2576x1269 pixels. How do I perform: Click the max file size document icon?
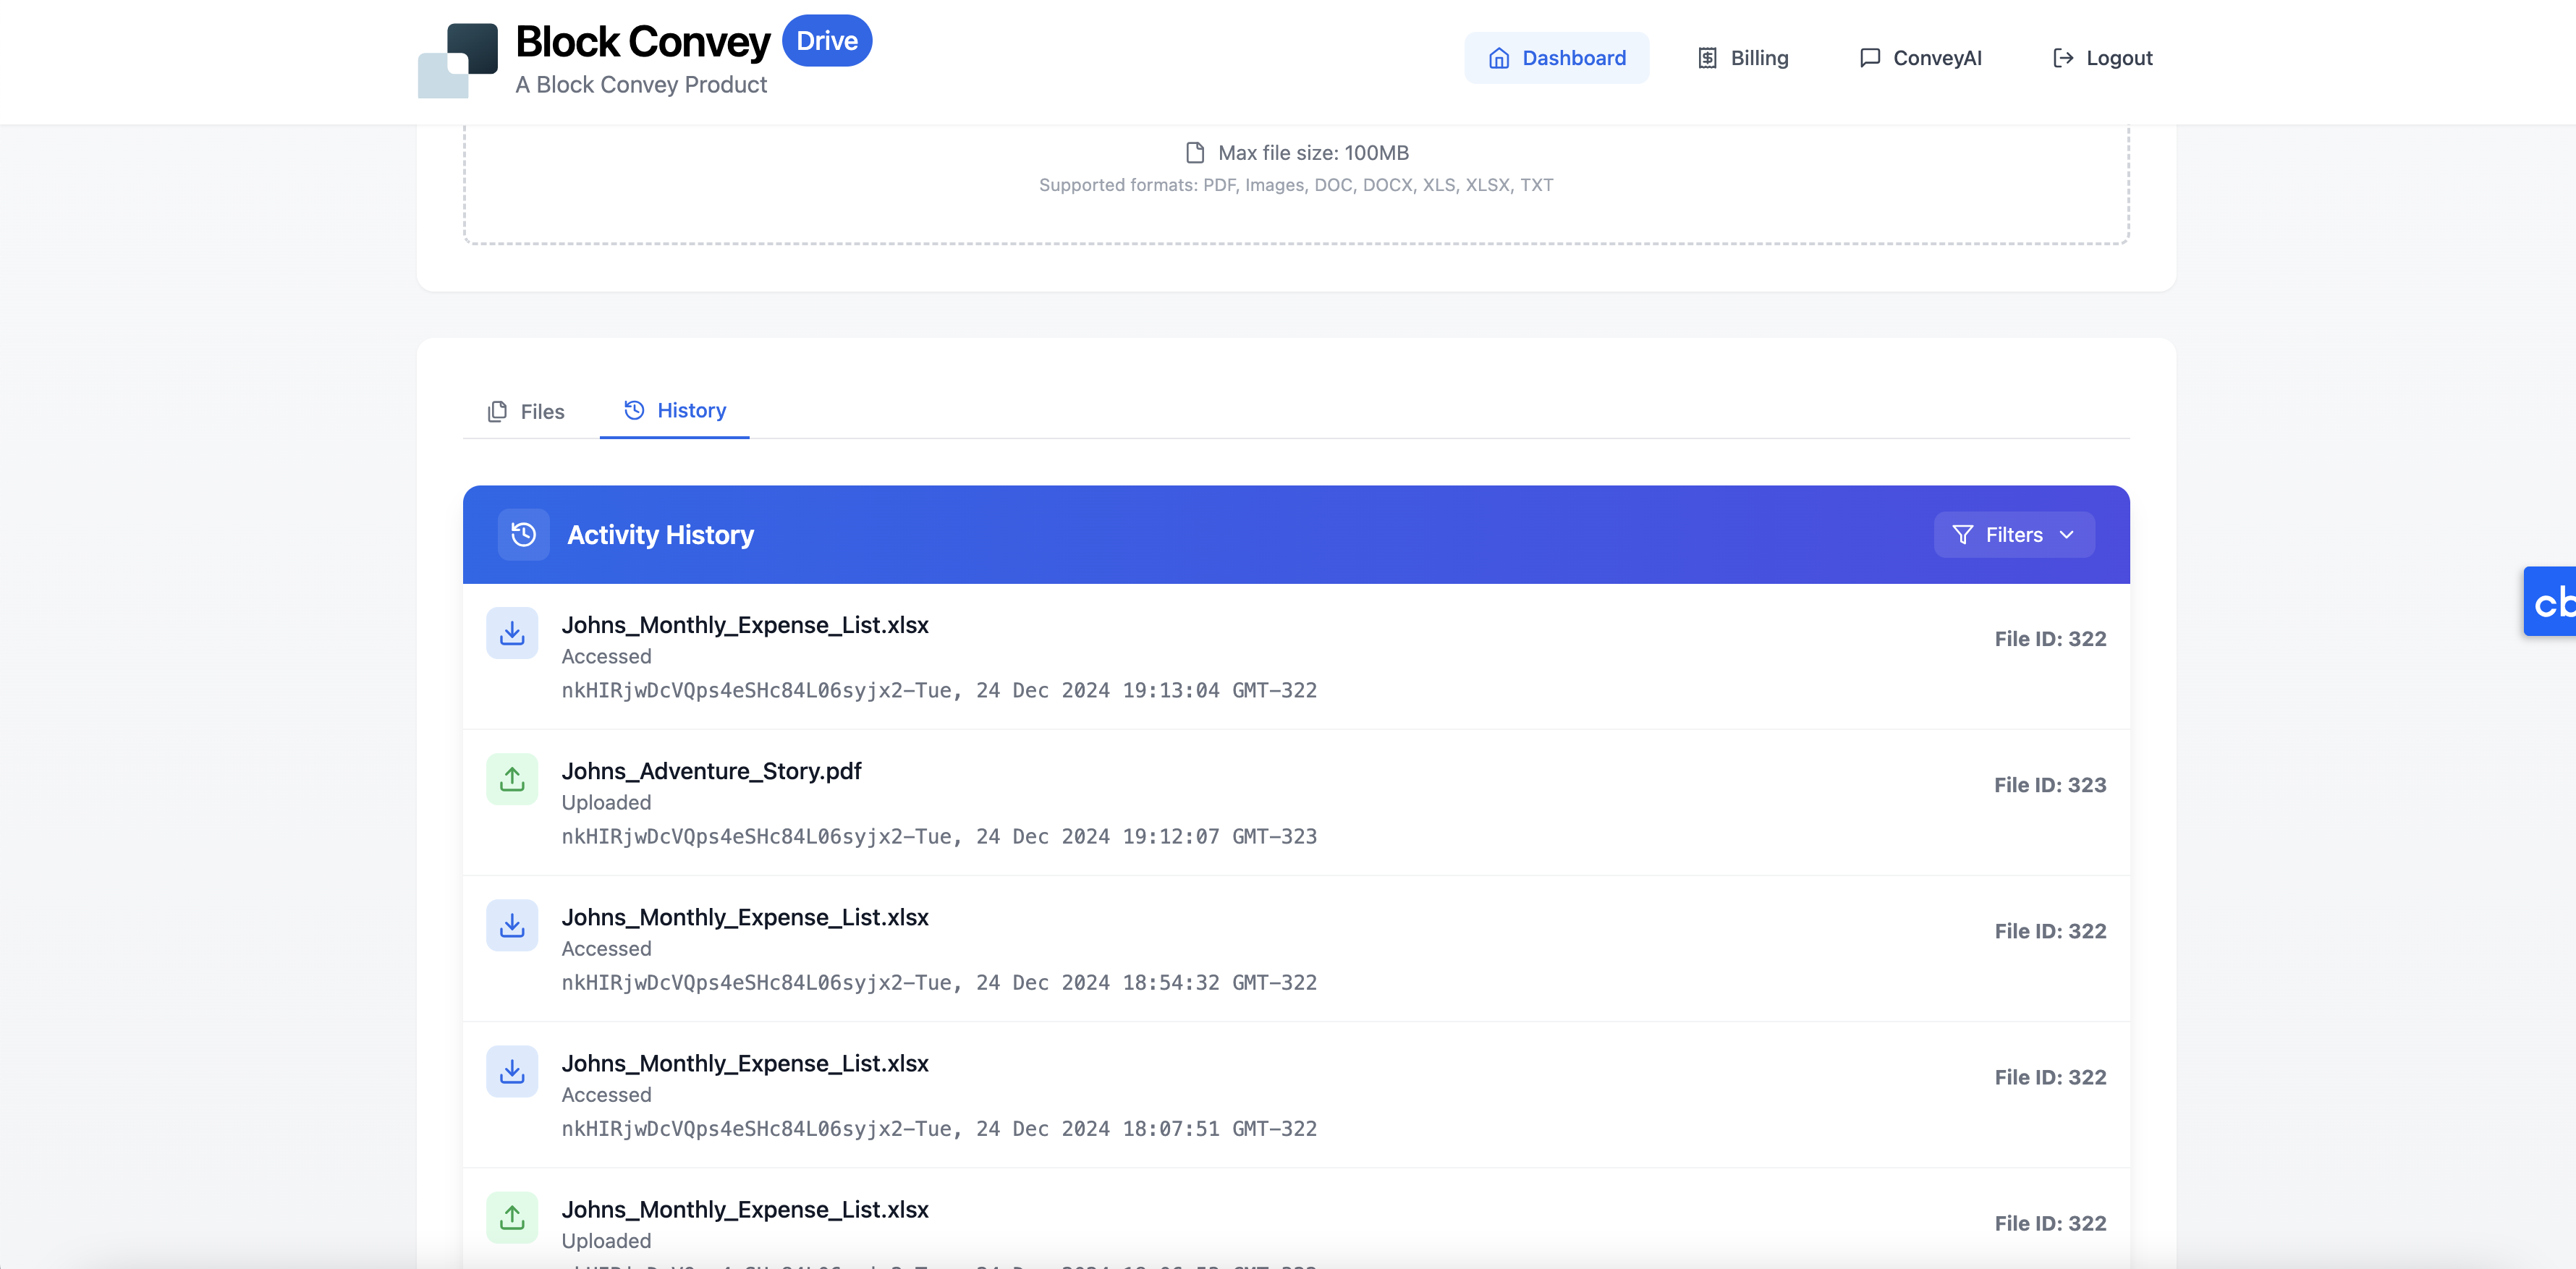pos(1194,153)
